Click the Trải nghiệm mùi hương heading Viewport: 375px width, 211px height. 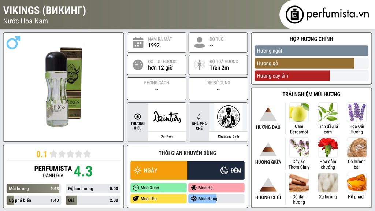(311, 94)
